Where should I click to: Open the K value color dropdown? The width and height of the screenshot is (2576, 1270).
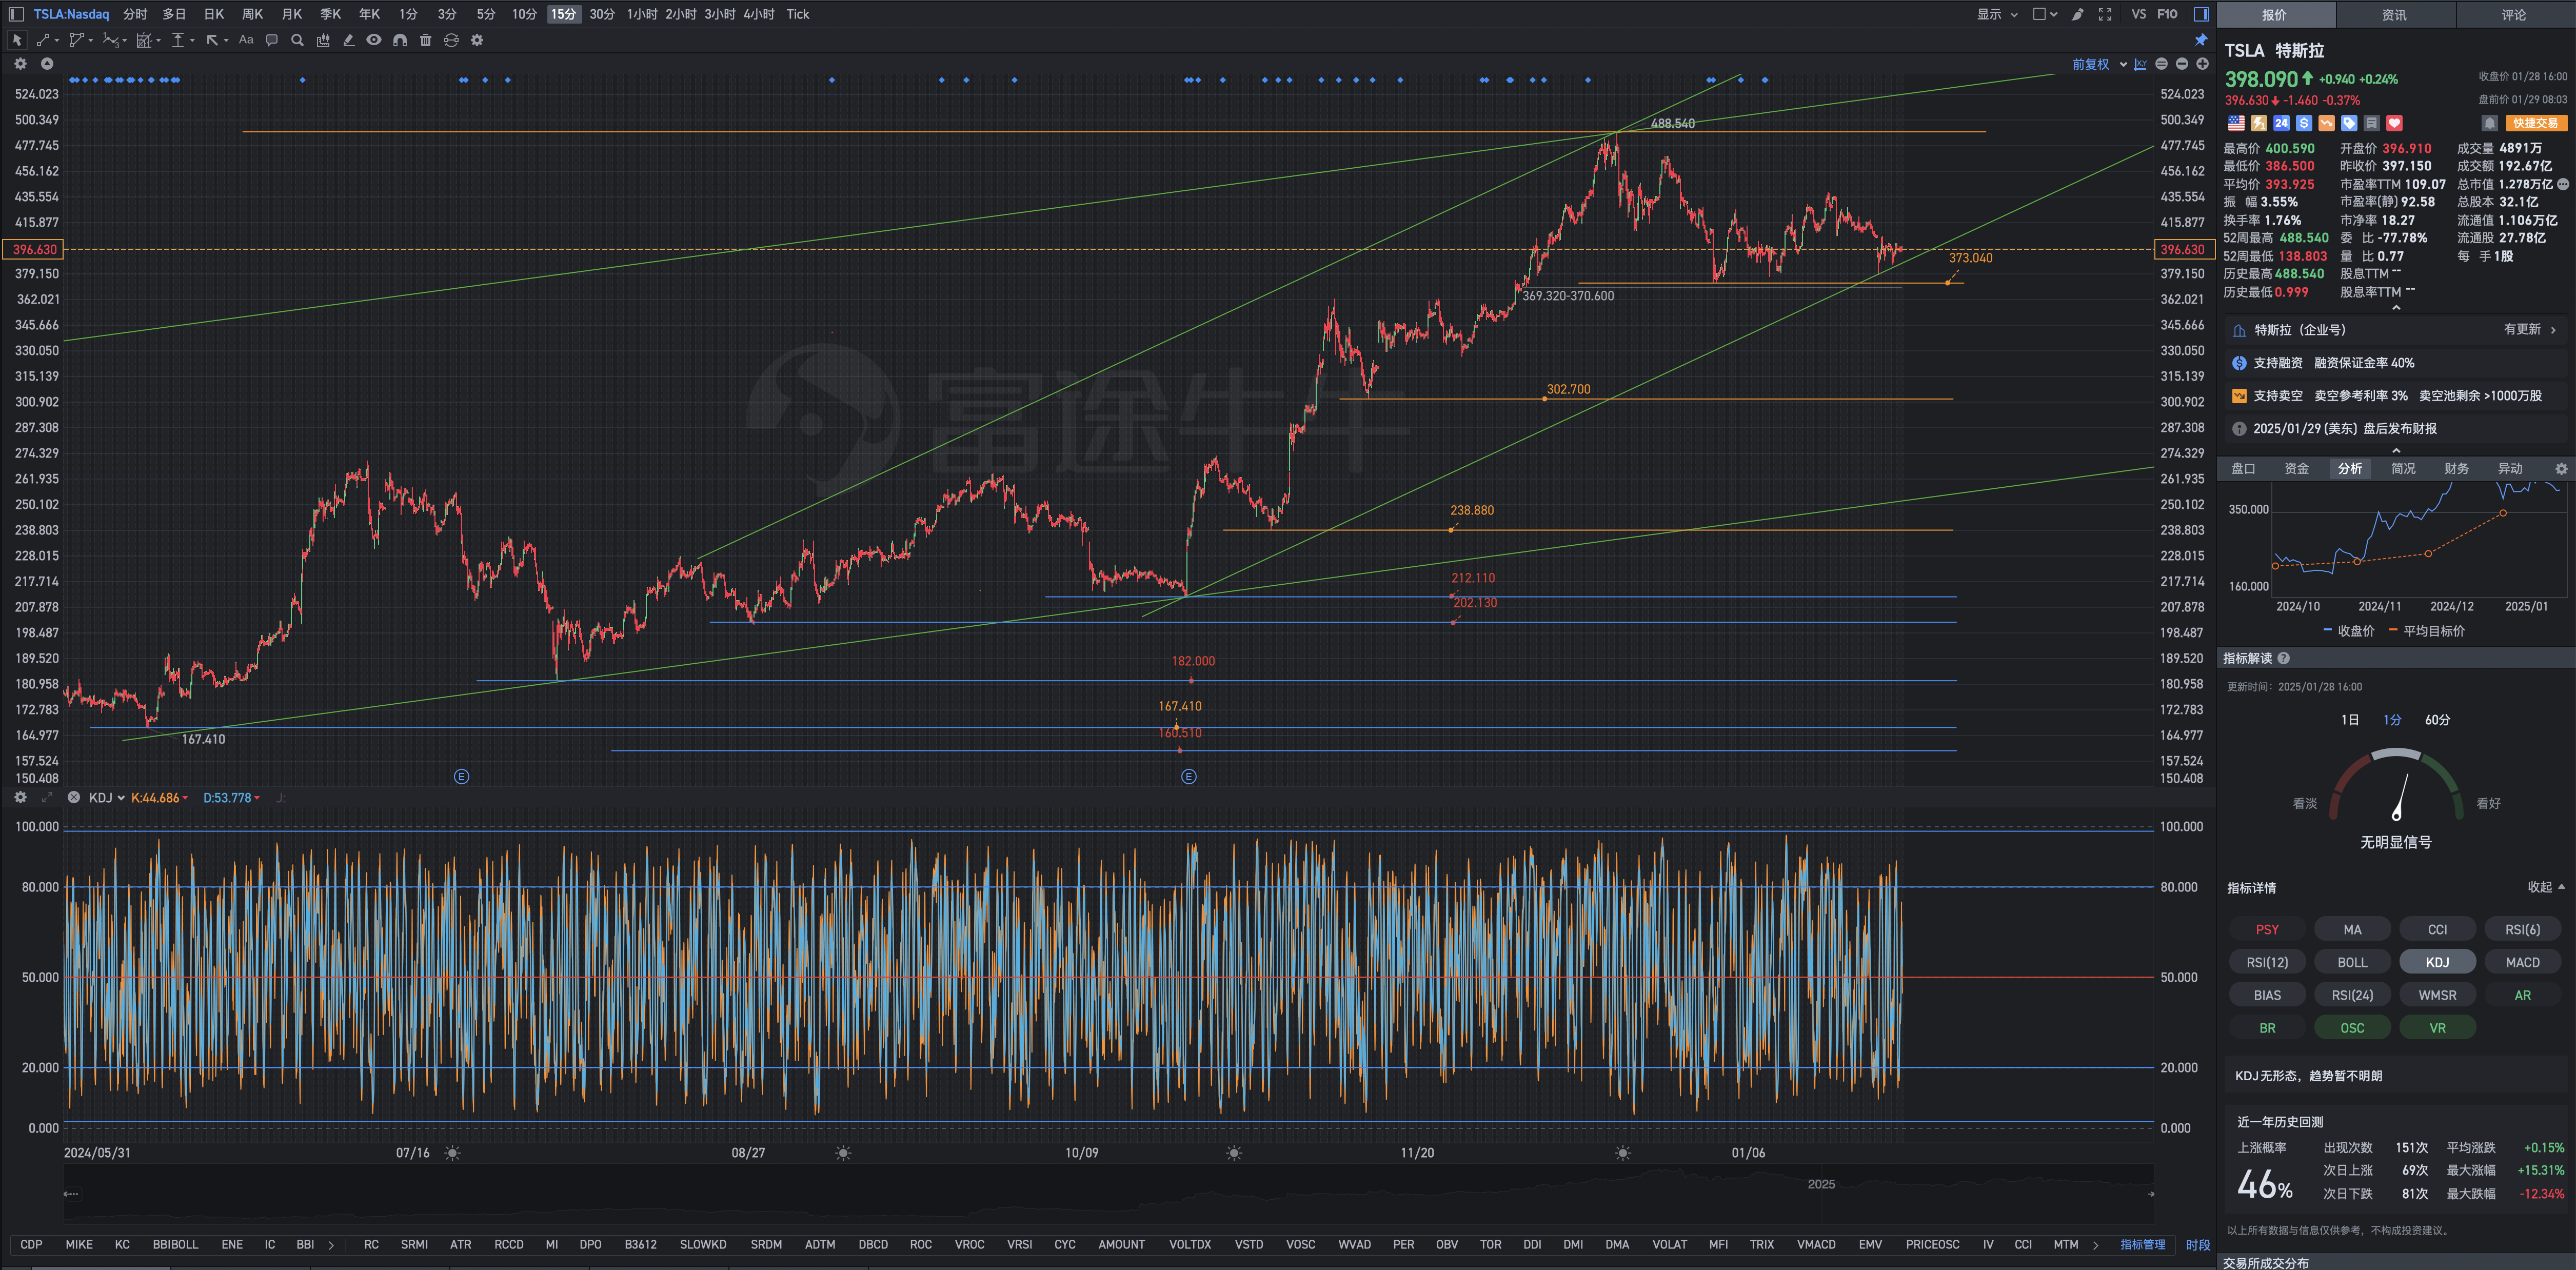pos(186,798)
